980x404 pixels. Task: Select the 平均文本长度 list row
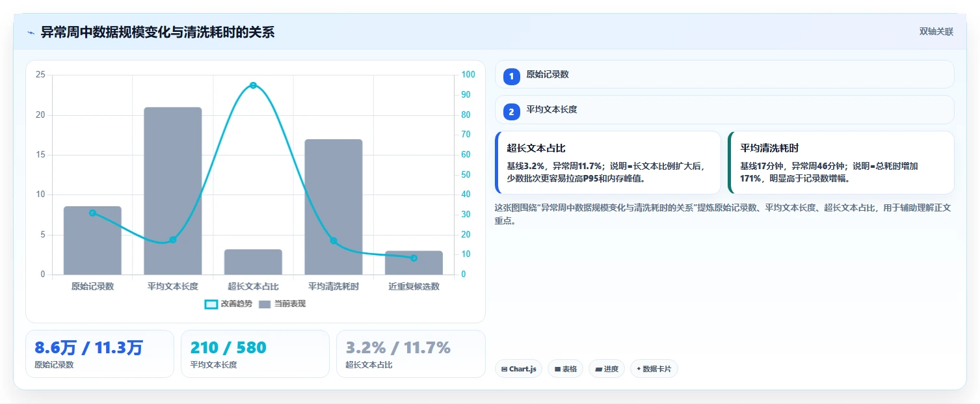724,110
